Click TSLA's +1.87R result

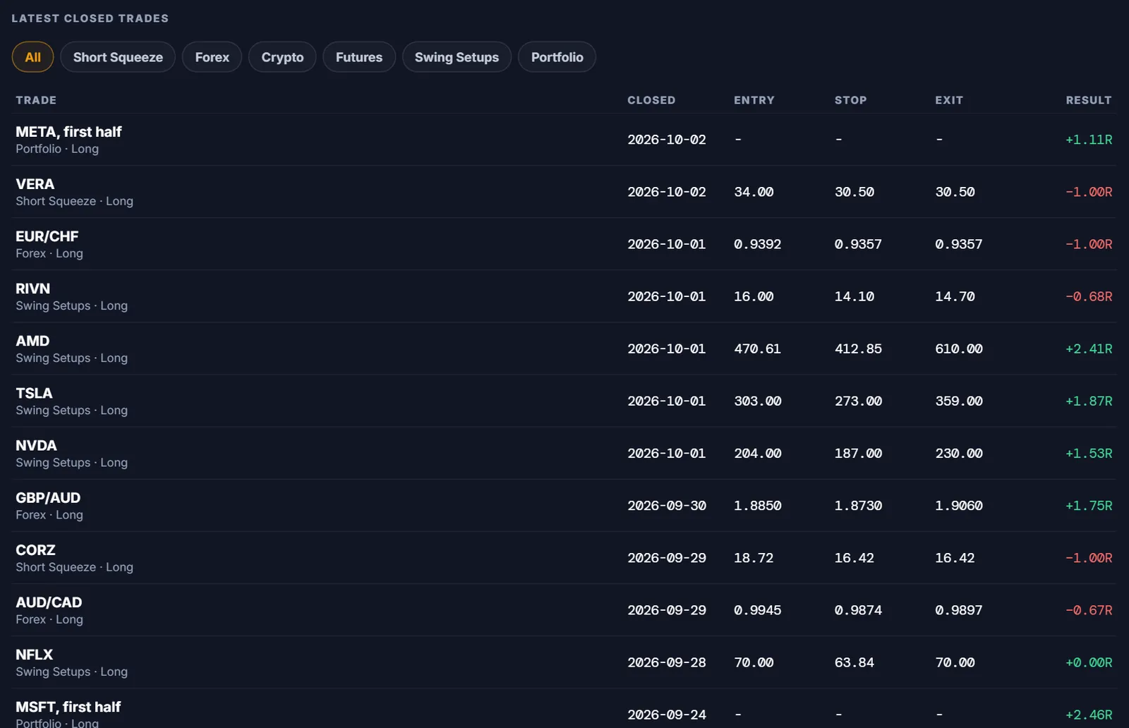[1089, 401]
